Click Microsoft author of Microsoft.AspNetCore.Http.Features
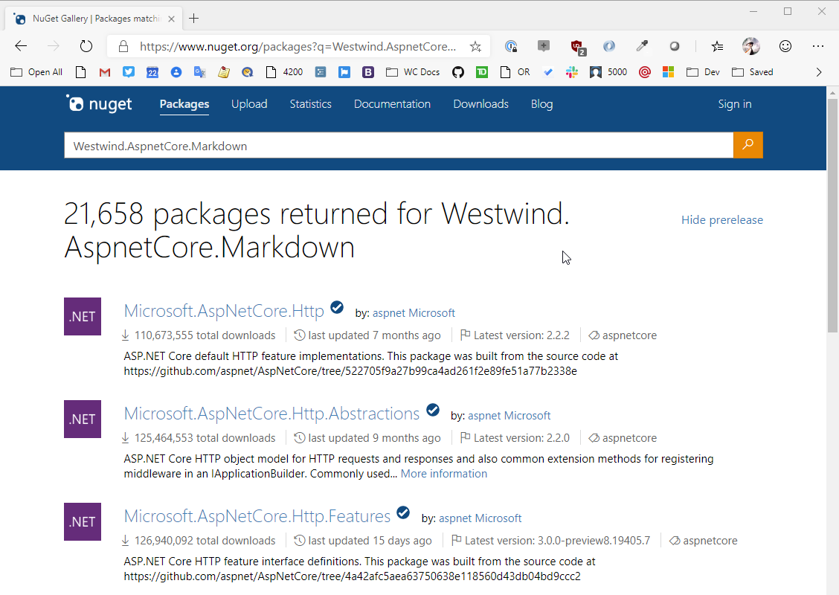839x595 pixels. point(498,518)
